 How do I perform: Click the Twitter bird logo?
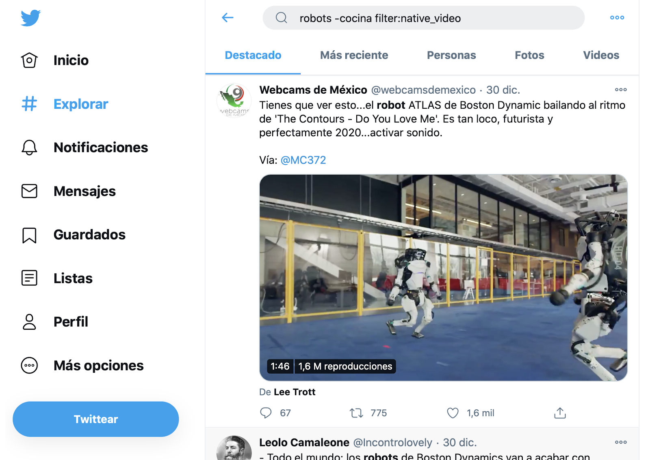click(30, 18)
